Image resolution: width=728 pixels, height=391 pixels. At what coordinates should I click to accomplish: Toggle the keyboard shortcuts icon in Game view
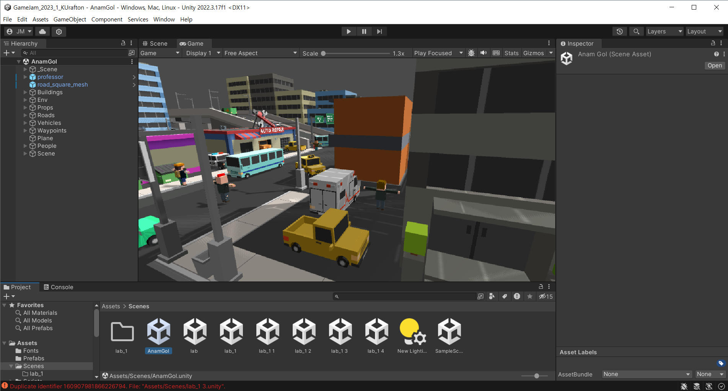(496, 53)
